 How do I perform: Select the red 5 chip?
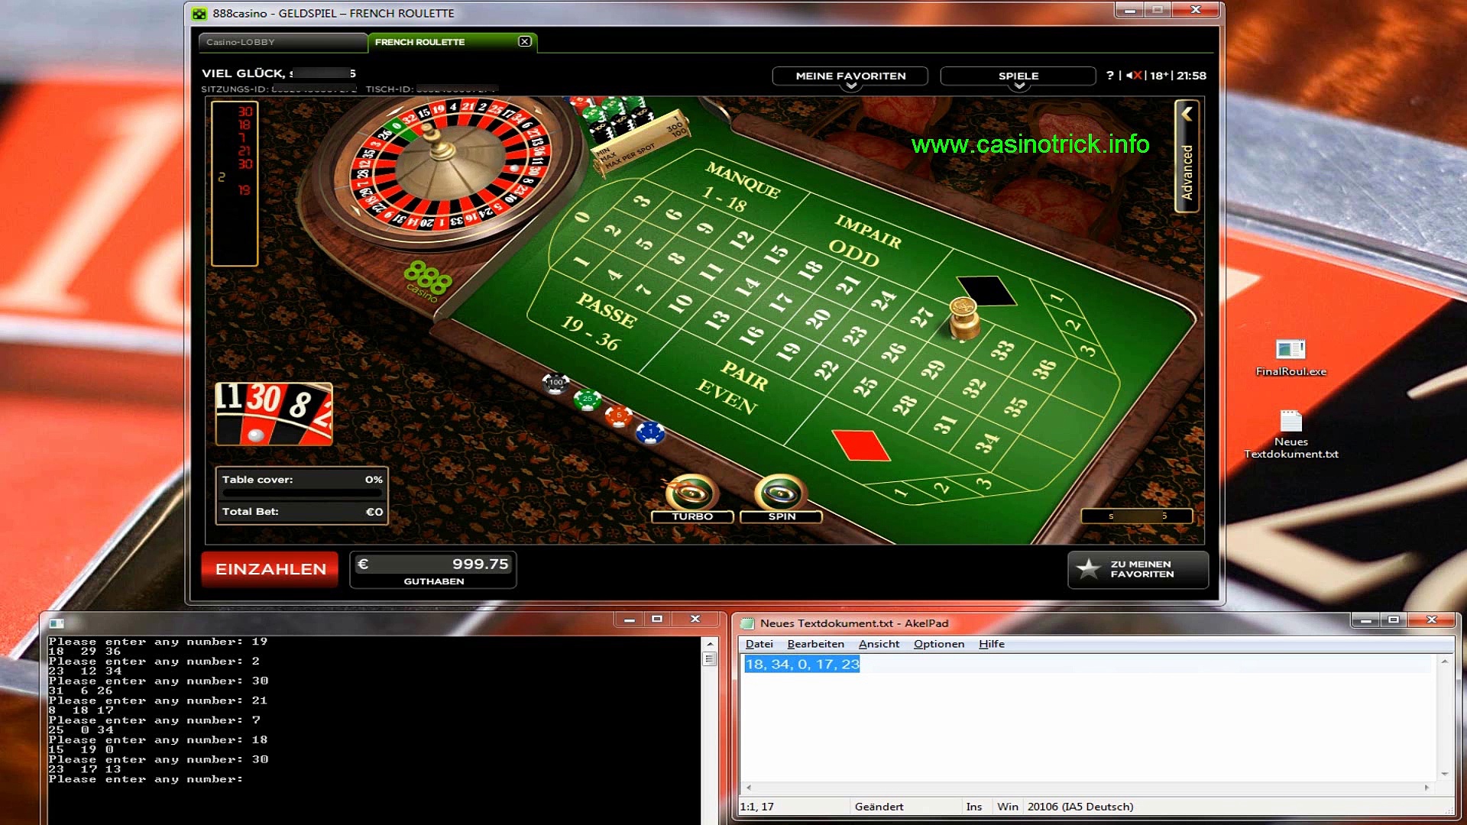(x=618, y=416)
